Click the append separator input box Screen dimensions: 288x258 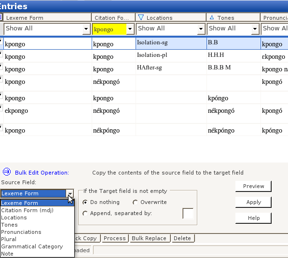tap(188, 213)
